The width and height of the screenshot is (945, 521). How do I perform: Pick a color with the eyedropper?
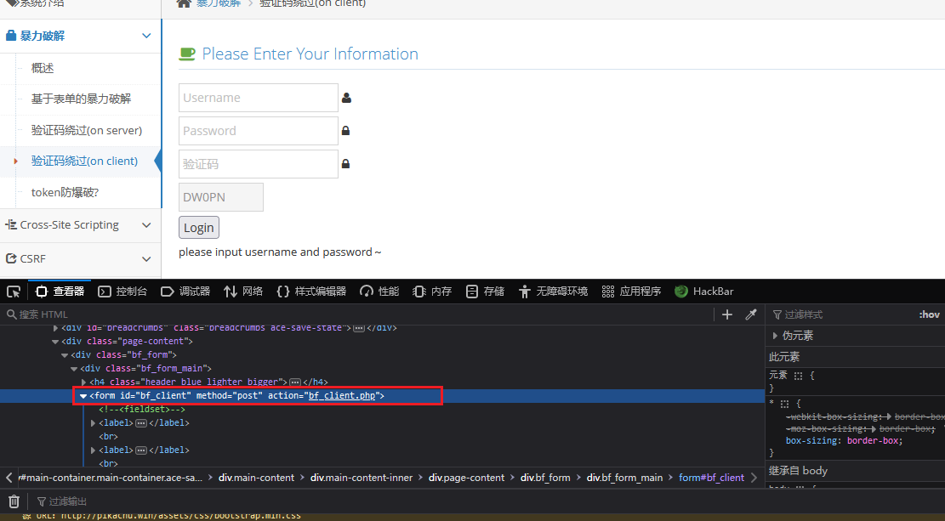751,314
